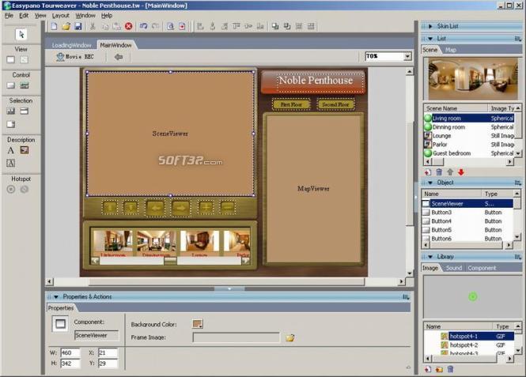Select the first Selection tool icon
This screenshot has width=526, height=377.
tap(11, 111)
